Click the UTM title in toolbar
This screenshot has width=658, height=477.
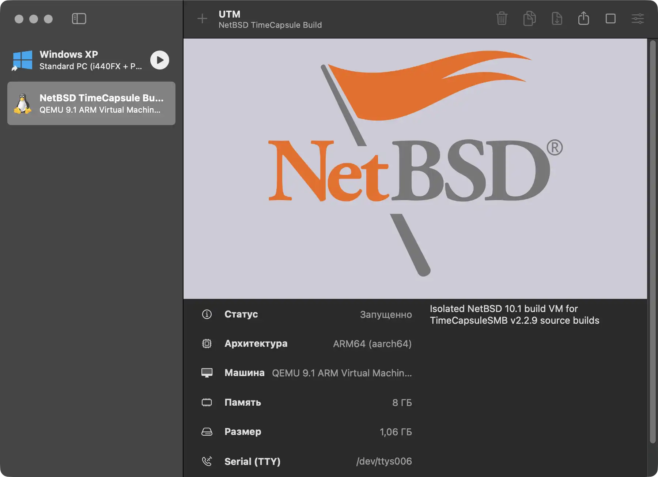[x=230, y=14]
